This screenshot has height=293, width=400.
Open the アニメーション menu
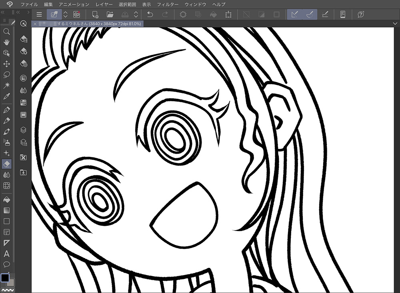click(x=74, y=4)
